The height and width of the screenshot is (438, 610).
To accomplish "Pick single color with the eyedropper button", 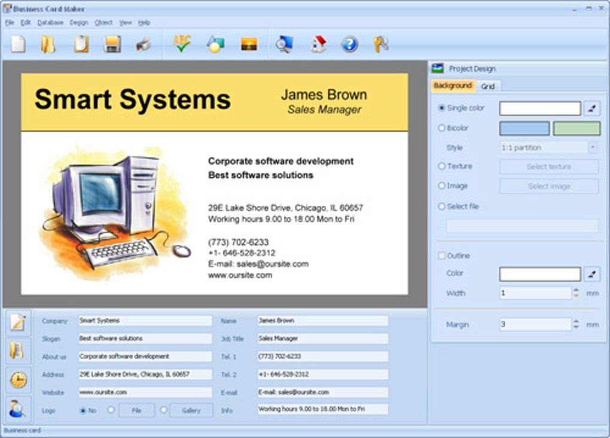I will click(591, 108).
